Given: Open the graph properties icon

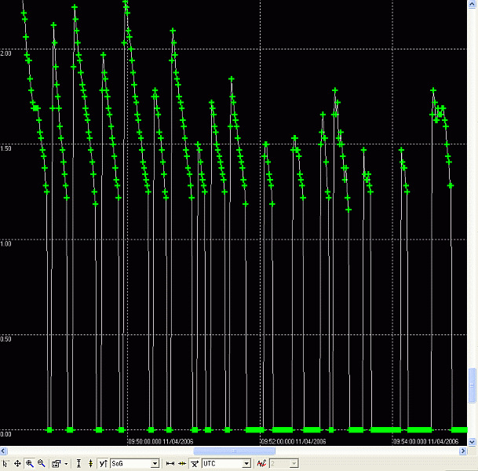Looking at the screenshot, I should coord(57,464).
